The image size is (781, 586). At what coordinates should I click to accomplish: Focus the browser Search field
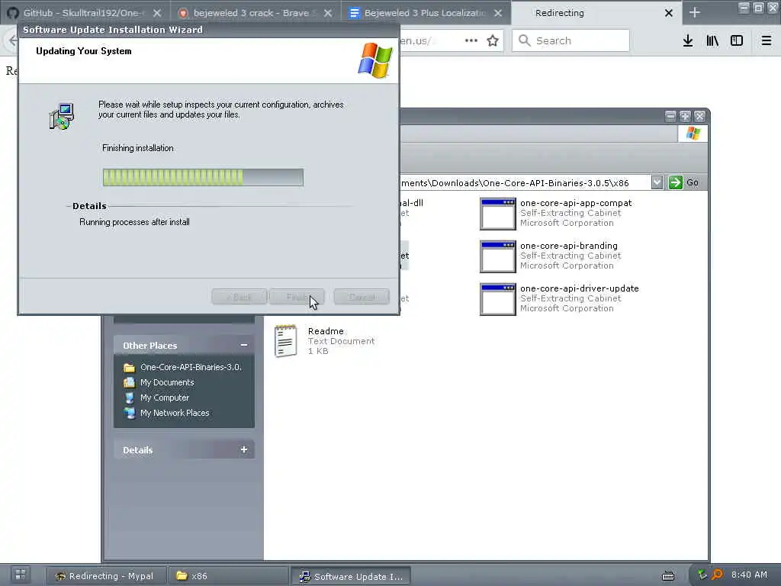point(570,41)
